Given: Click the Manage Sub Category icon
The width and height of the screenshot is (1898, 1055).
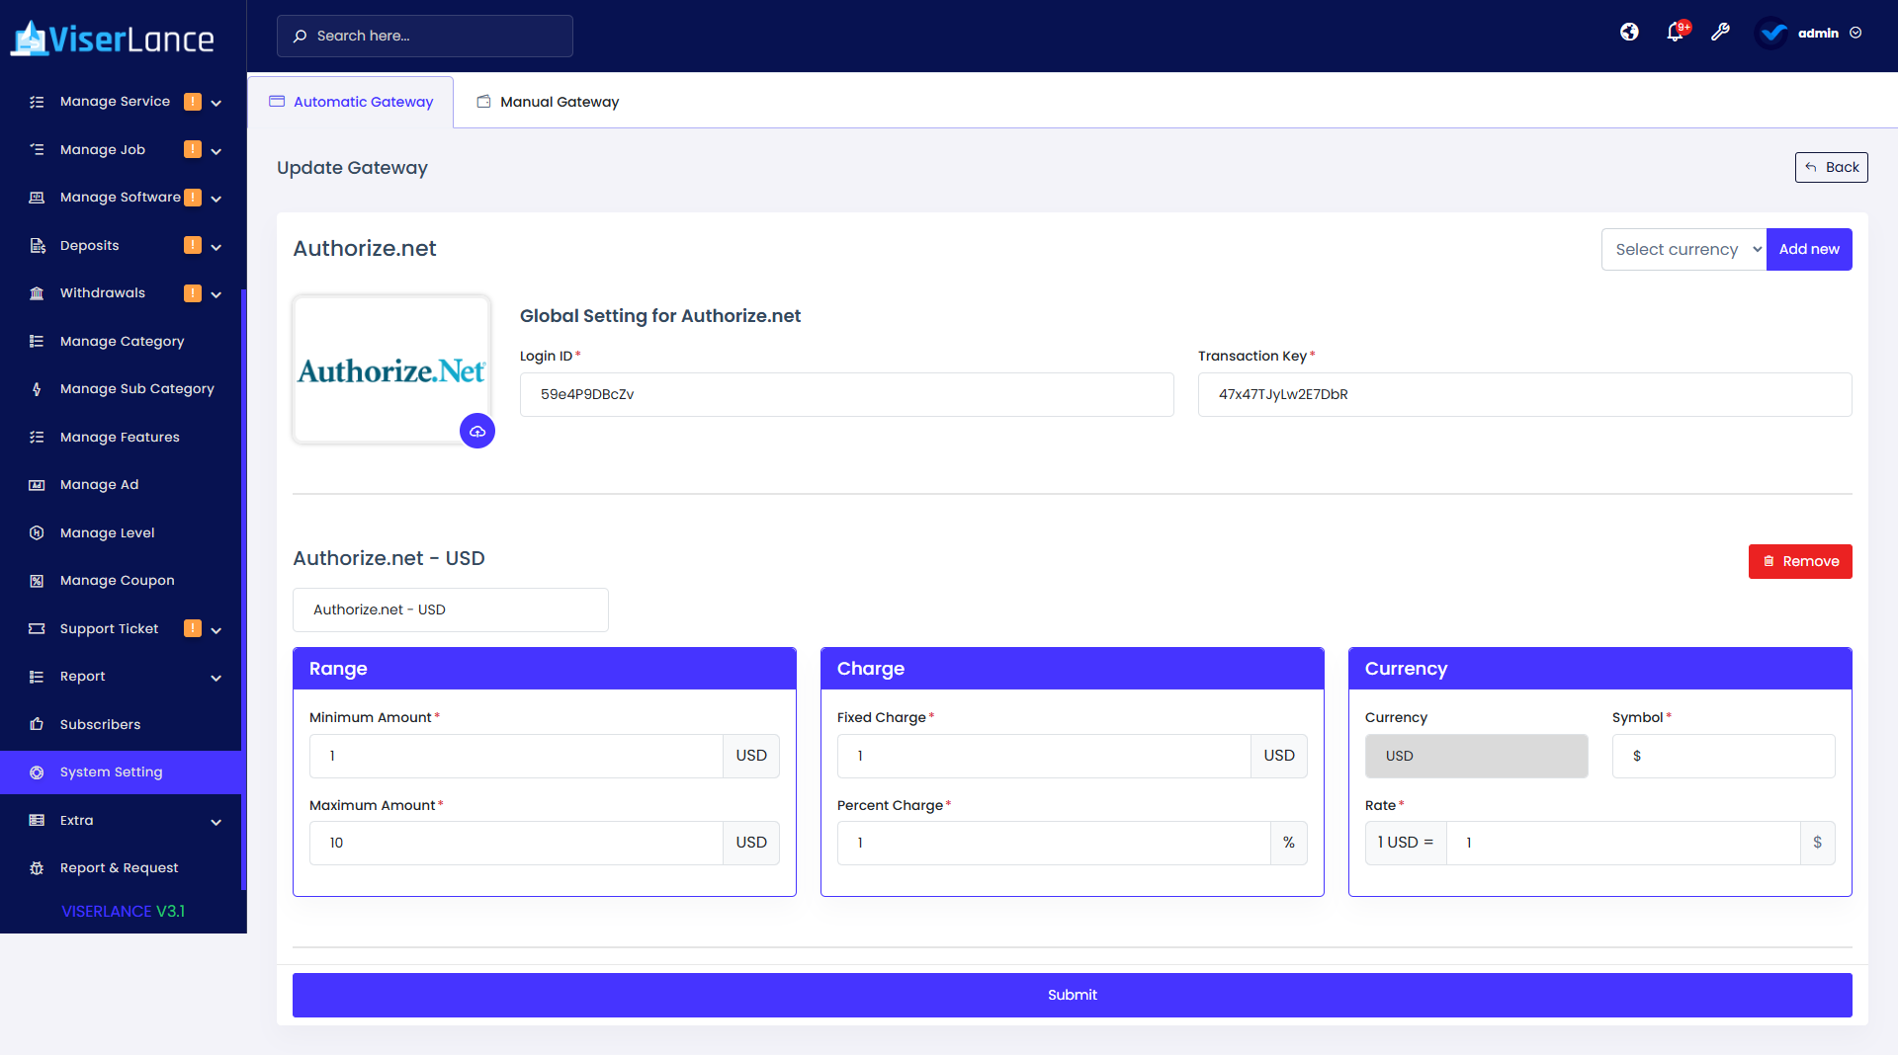Looking at the screenshot, I should (x=37, y=389).
